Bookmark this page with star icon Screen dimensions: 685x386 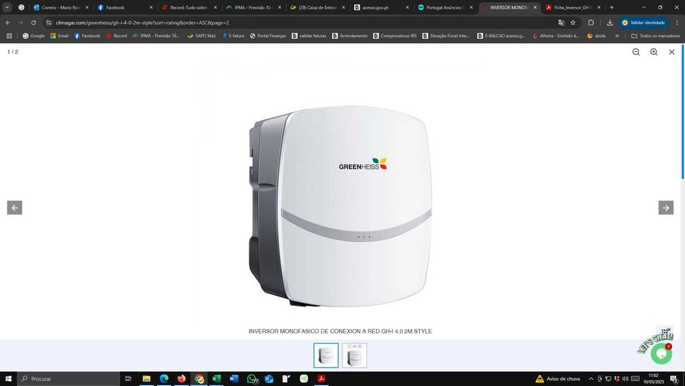573,23
